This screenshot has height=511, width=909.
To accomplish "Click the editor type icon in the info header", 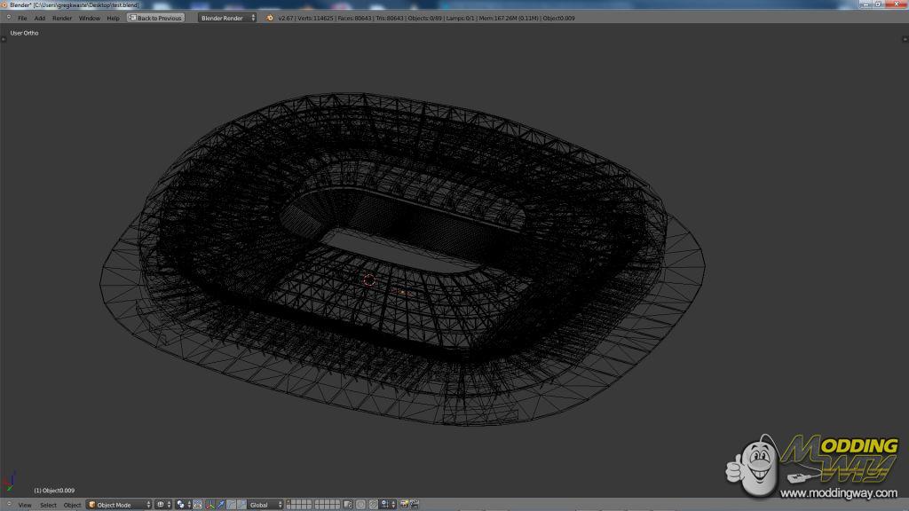I will point(8,18).
